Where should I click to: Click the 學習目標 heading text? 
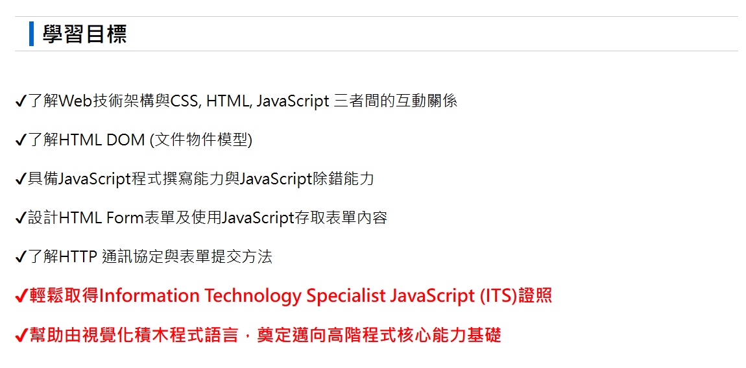[85, 34]
